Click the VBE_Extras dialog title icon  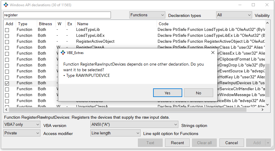coord(63,53)
